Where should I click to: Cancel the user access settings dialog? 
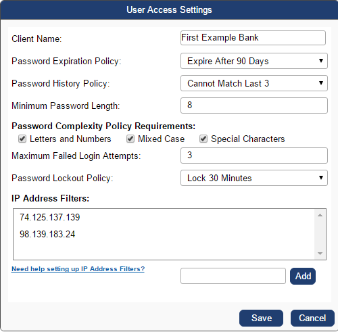[312, 318]
